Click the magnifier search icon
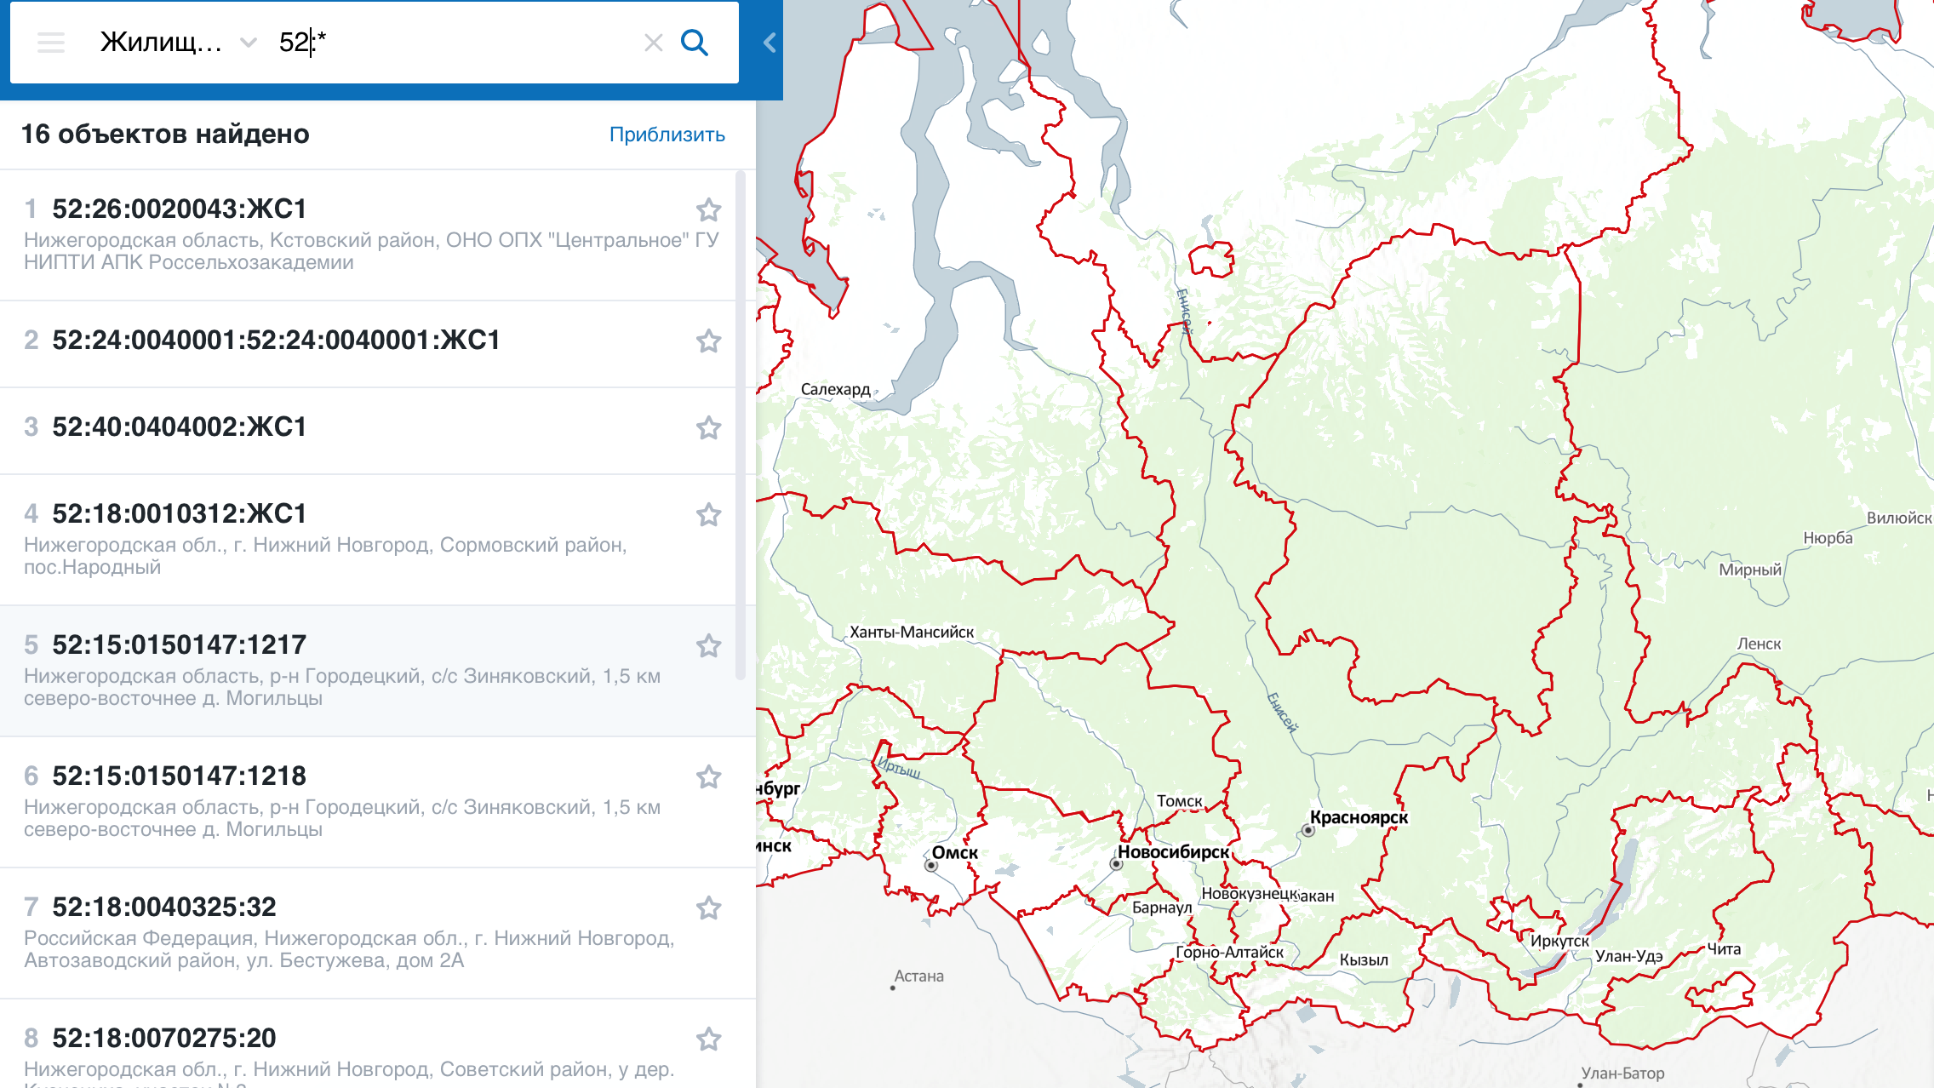 pos(695,43)
